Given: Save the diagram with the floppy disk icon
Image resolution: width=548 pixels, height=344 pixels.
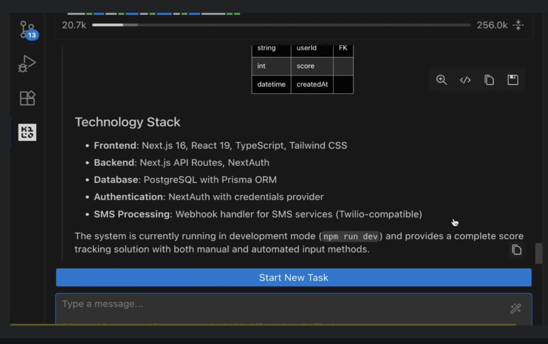Looking at the screenshot, I should (513, 80).
